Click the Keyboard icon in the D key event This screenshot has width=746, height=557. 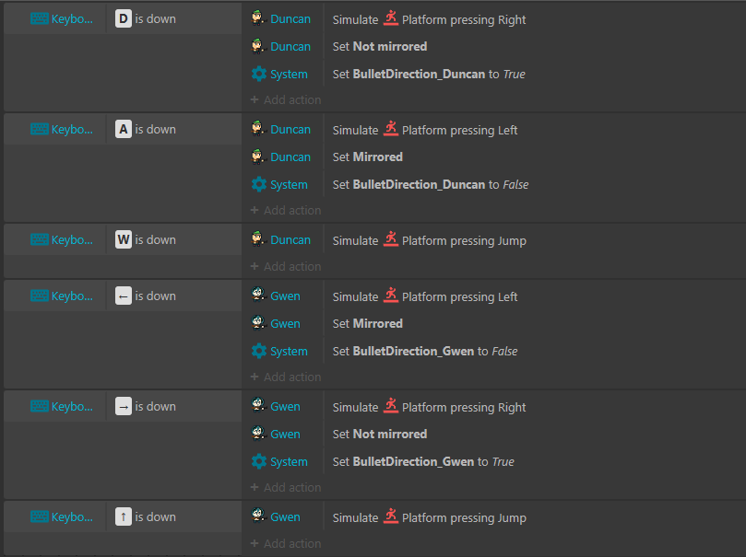39,19
